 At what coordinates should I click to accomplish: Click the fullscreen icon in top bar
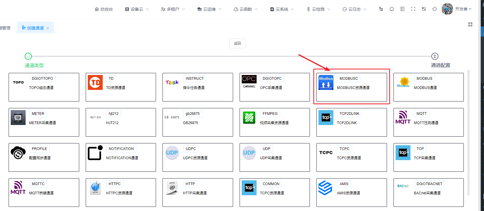(x=413, y=9)
